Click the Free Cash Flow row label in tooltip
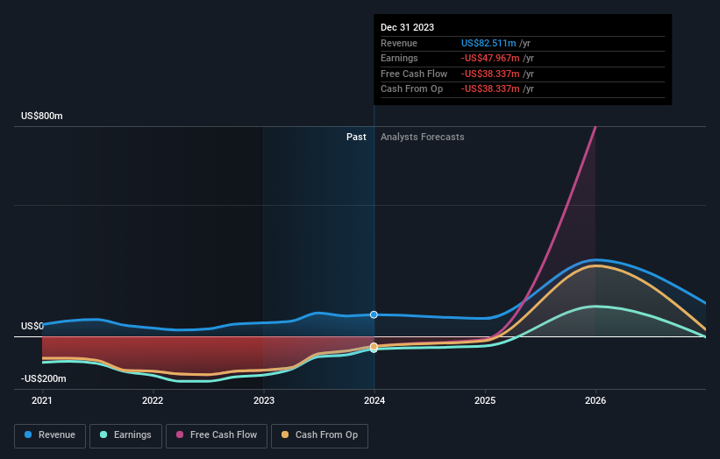This screenshot has width=720, height=459. 414,74
